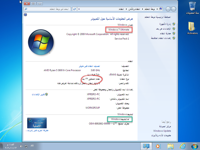Open Internet Explorer from taskbar

pos(183,146)
